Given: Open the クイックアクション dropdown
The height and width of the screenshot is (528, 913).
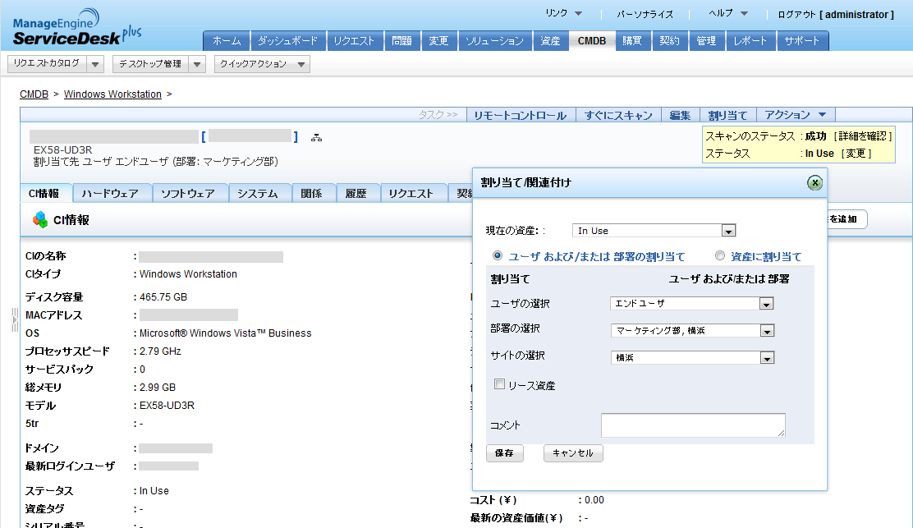Looking at the screenshot, I should 262,64.
